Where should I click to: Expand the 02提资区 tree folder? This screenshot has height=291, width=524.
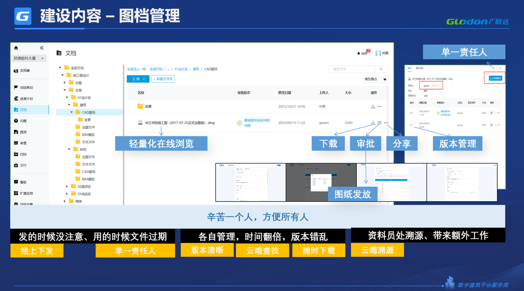coord(67,187)
